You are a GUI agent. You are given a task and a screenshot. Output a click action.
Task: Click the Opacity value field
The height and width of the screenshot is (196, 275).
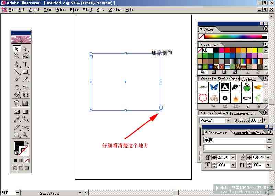(253, 120)
